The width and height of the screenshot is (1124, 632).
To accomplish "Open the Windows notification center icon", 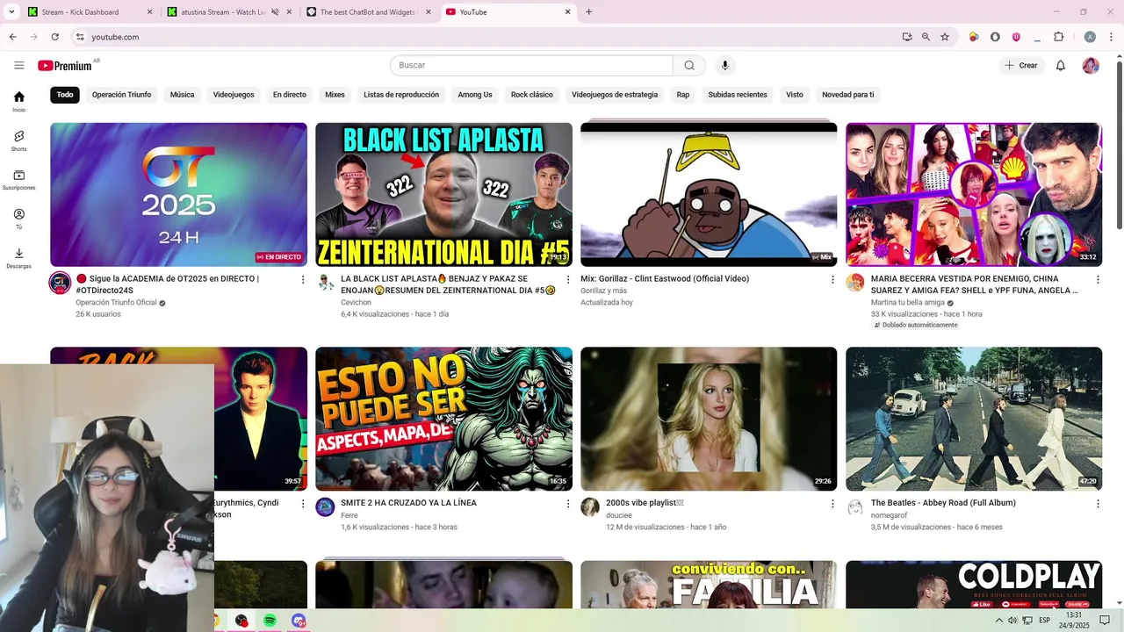I will (x=1105, y=621).
